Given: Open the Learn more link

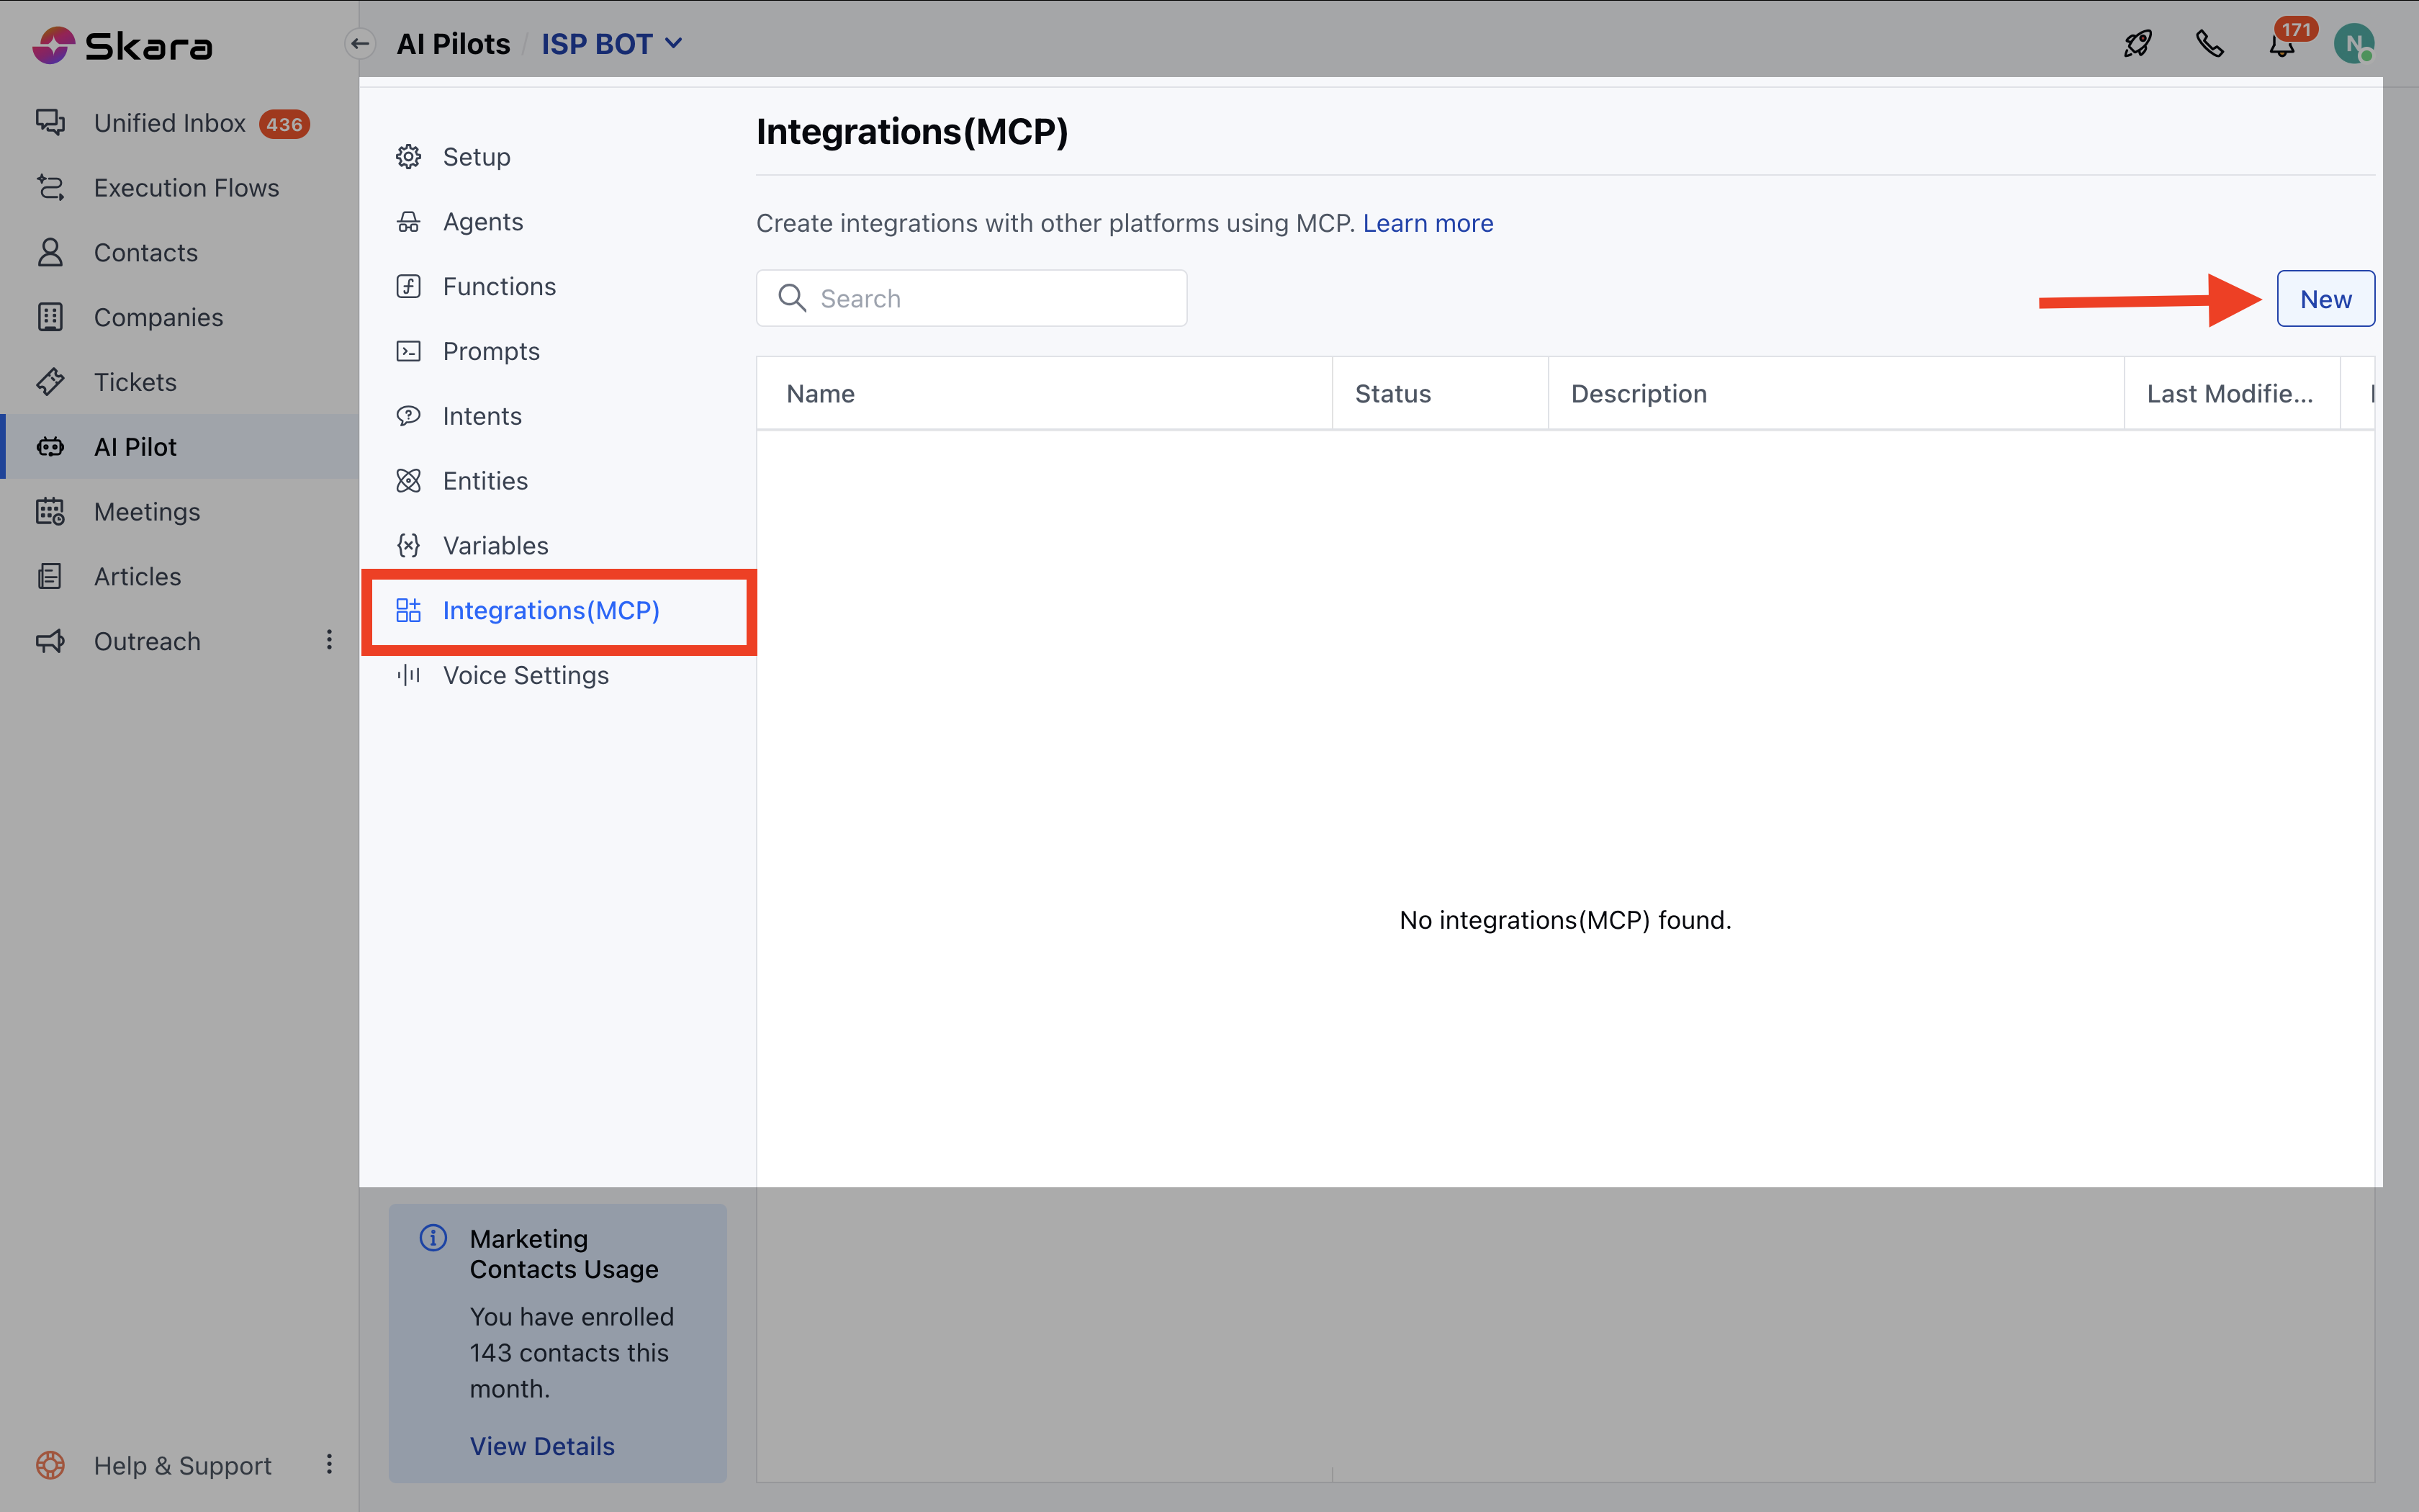Looking at the screenshot, I should tap(1428, 223).
